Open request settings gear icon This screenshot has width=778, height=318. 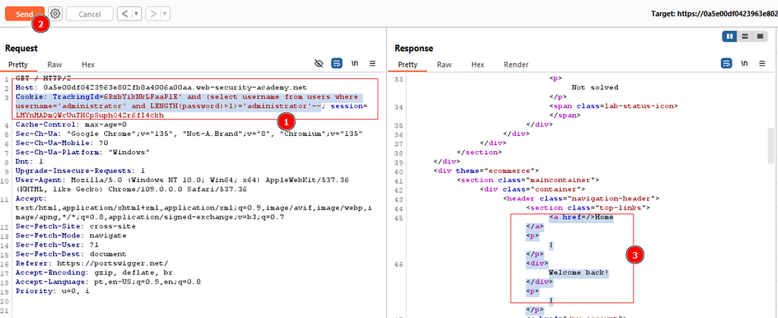point(55,14)
